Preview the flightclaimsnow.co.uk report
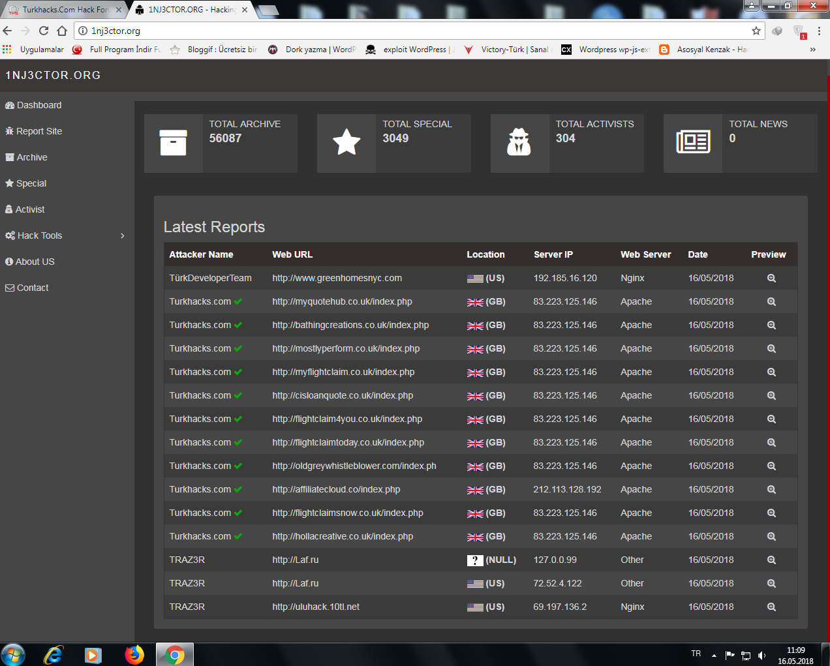This screenshot has height=666, width=830. 771,513
